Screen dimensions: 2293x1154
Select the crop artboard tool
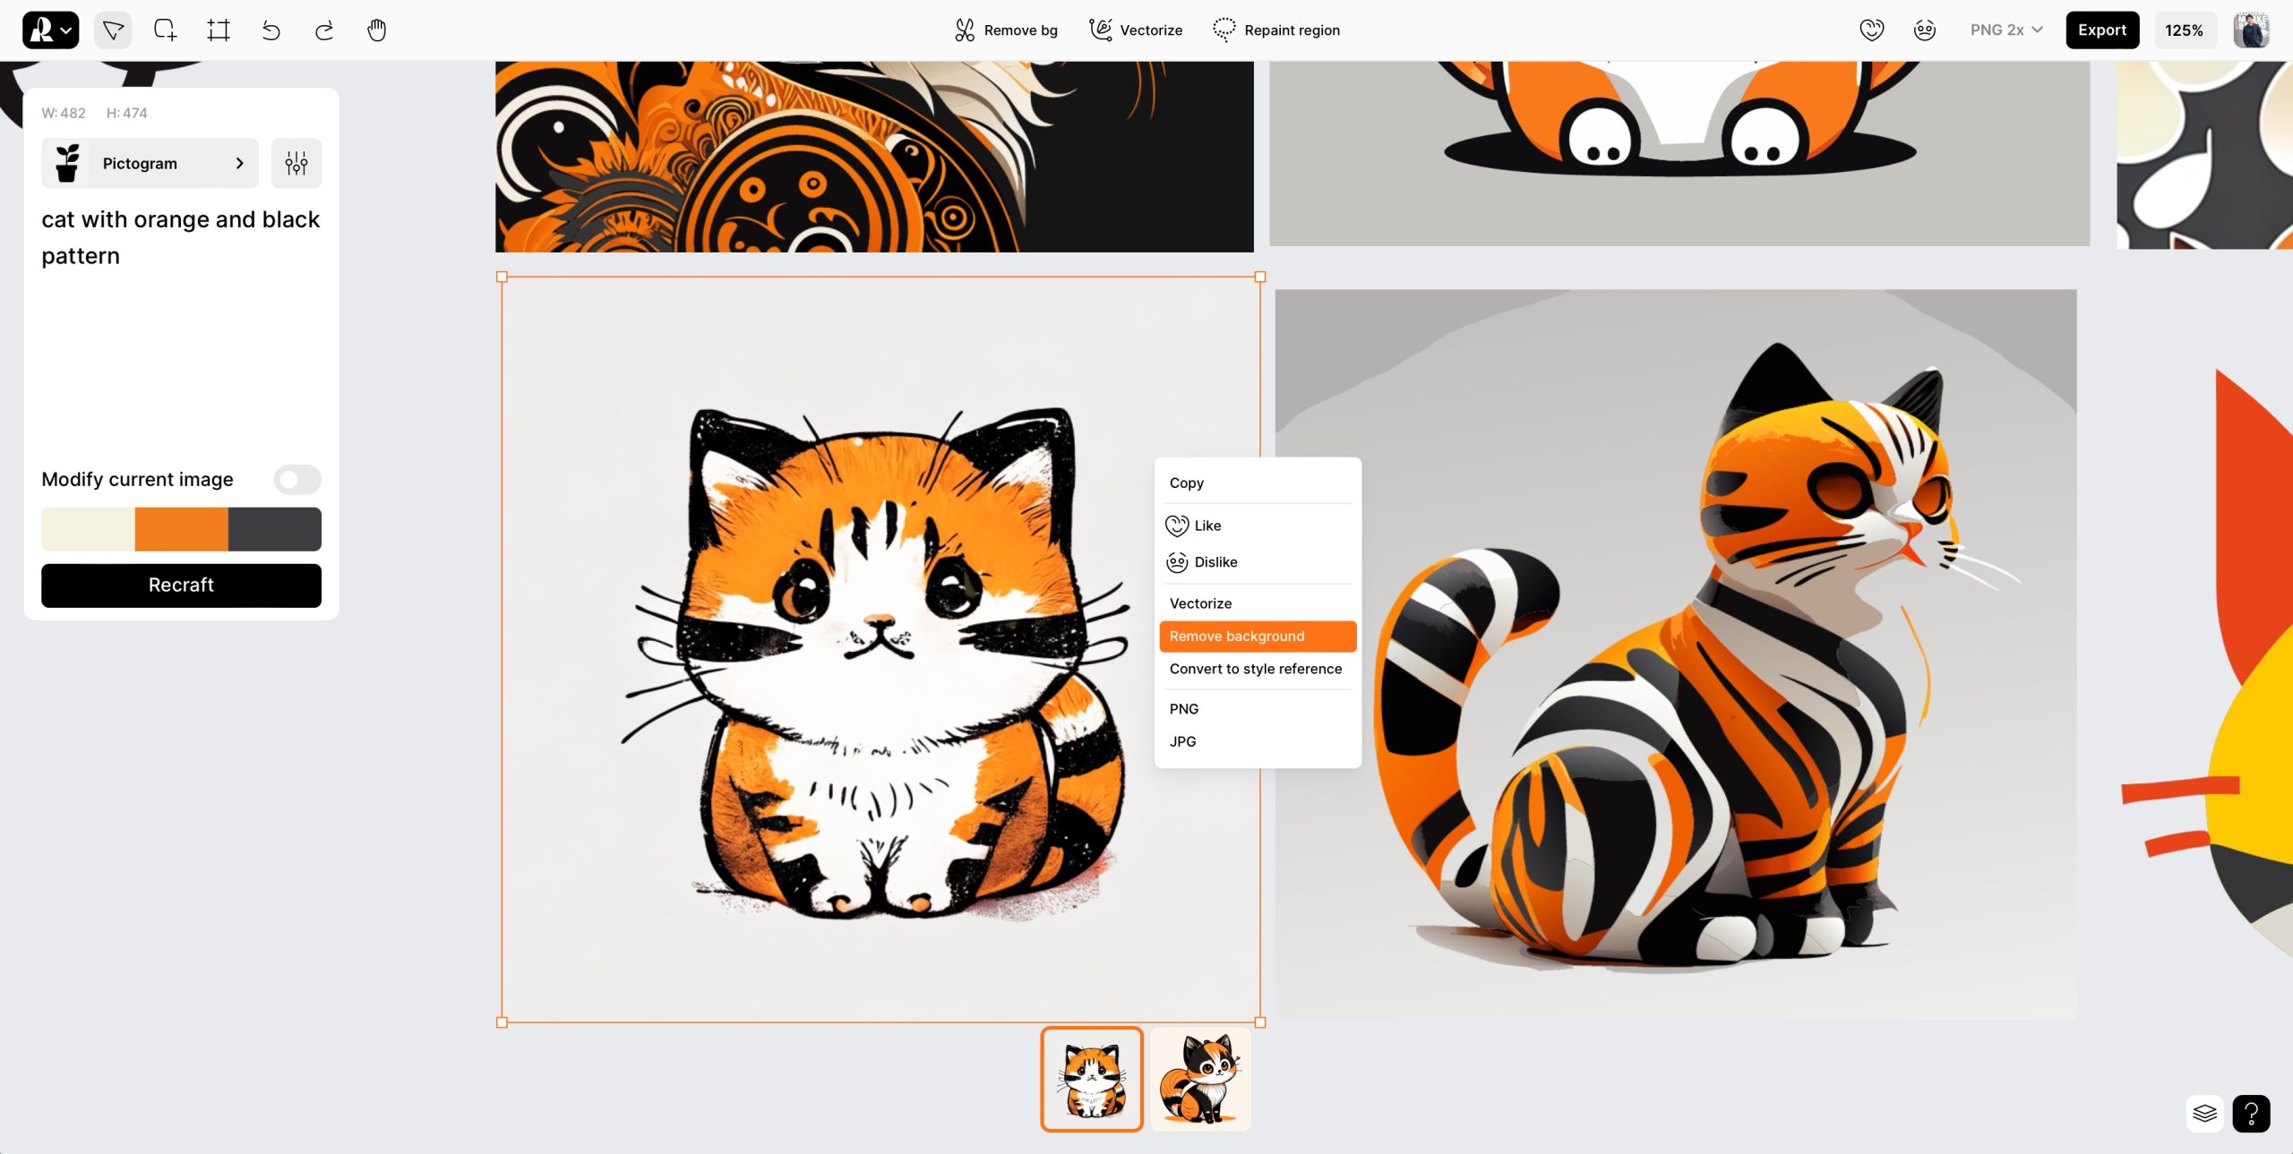(x=218, y=30)
